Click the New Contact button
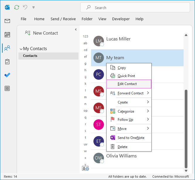The height and width of the screenshot is (180, 195). click(x=41, y=33)
